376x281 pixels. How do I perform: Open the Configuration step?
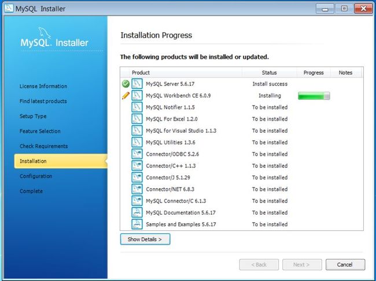pyautogui.click(x=36, y=176)
